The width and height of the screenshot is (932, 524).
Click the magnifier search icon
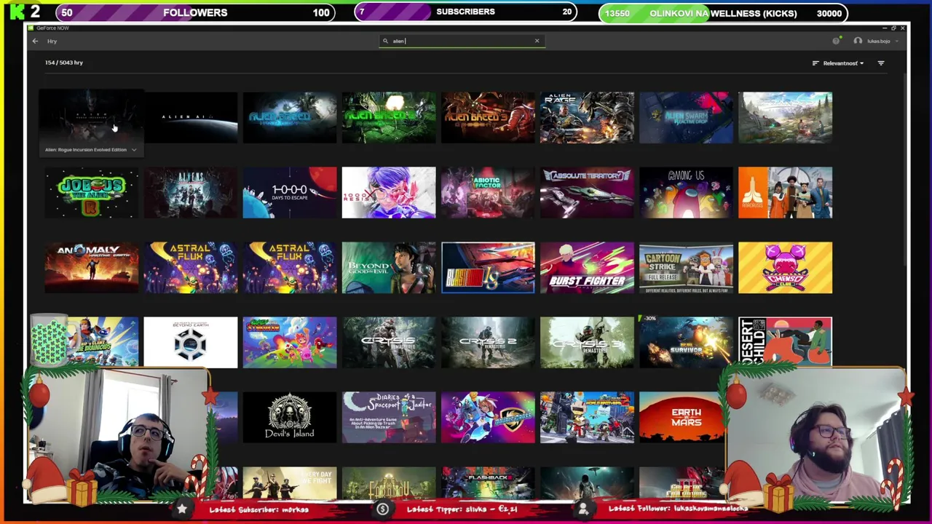(x=385, y=41)
